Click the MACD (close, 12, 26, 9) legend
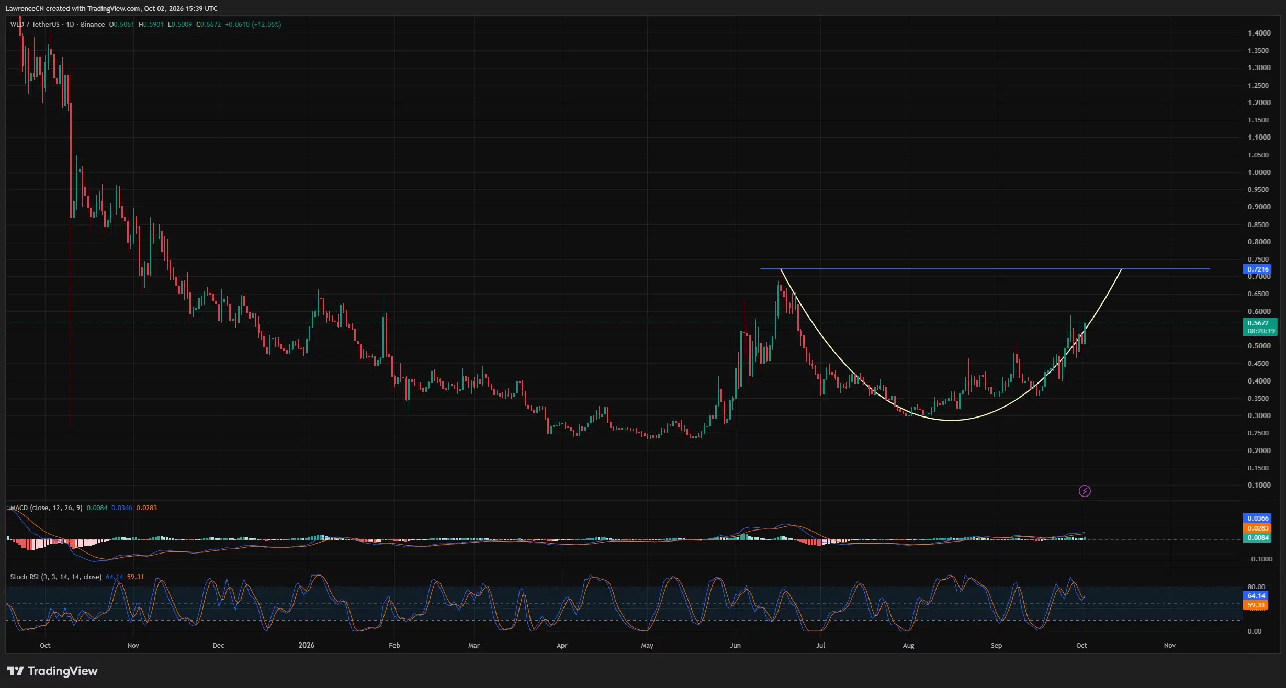The height and width of the screenshot is (688, 1286). pos(47,507)
